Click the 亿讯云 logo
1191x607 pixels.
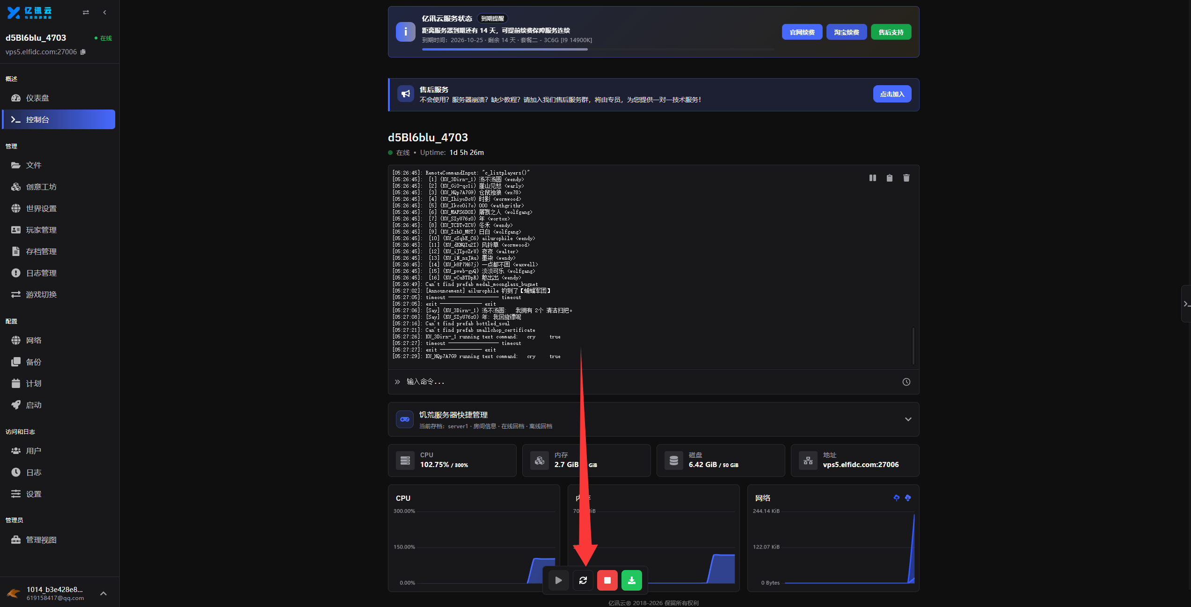pyautogui.click(x=29, y=13)
